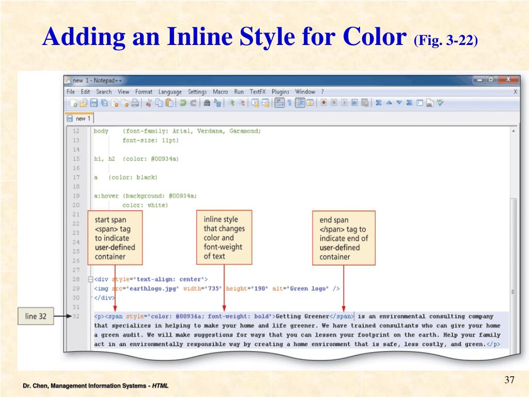Collapse the div block fold marker on line 28
529x397 pixels.
(90, 279)
